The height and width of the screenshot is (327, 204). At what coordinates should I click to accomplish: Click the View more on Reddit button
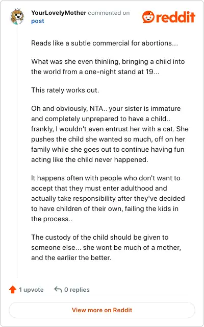pos(102,310)
